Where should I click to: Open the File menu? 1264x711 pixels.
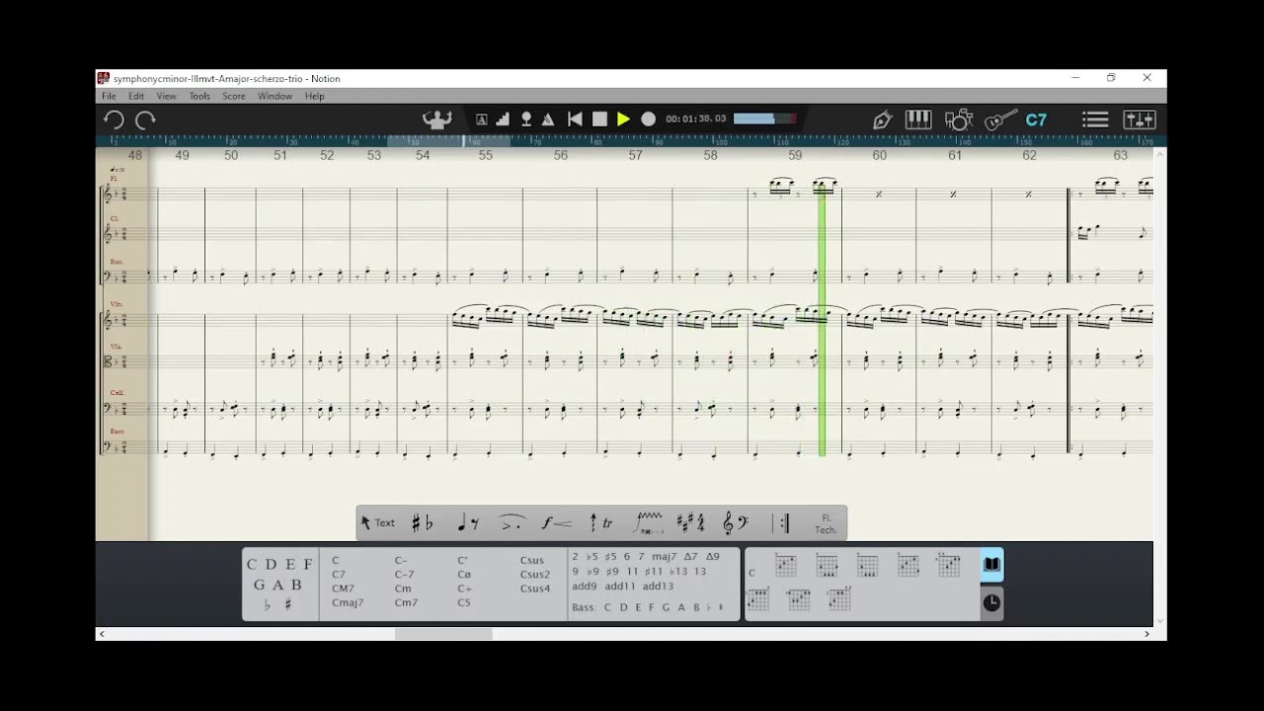tap(109, 96)
